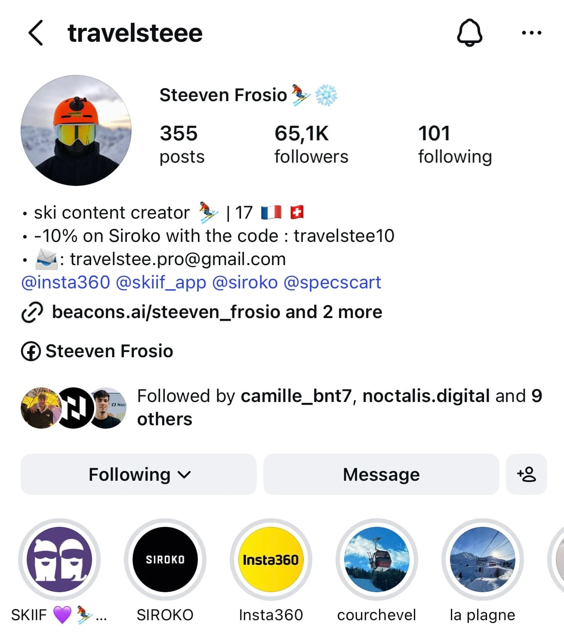Tap the back arrow icon
Viewport: 564px width, 643px height.
pos(36,33)
